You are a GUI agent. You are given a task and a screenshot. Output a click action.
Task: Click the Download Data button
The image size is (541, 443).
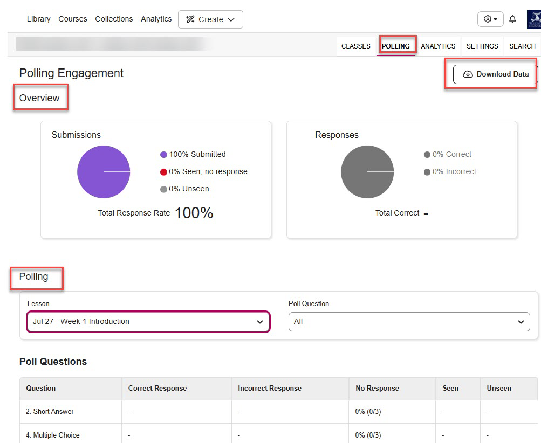click(x=496, y=74)
